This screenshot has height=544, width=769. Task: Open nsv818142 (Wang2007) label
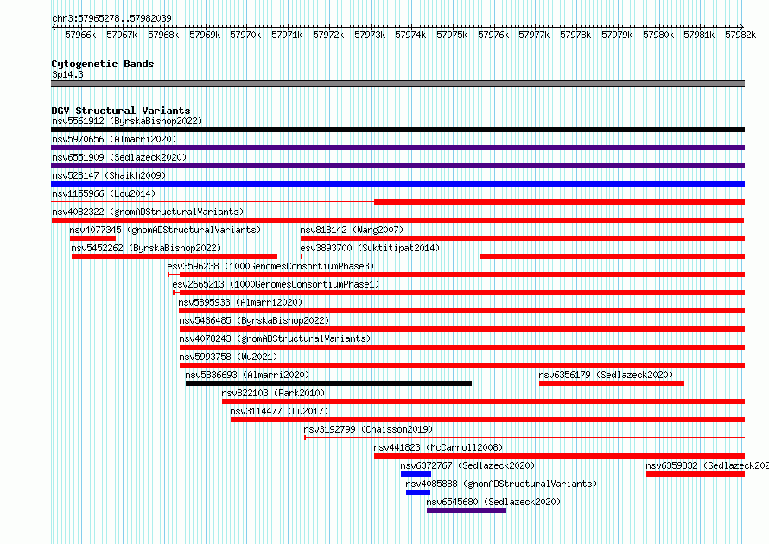(x=352, y=230)
